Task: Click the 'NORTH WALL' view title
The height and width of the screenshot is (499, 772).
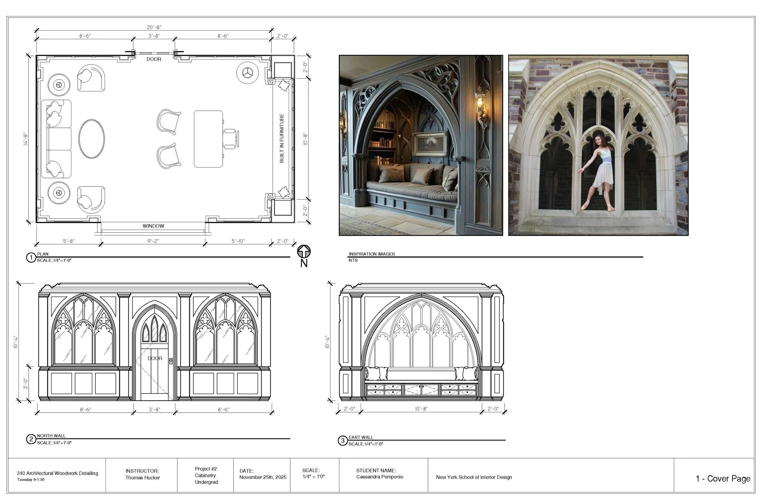Action: pyautogui.click(x=51, y=436)
